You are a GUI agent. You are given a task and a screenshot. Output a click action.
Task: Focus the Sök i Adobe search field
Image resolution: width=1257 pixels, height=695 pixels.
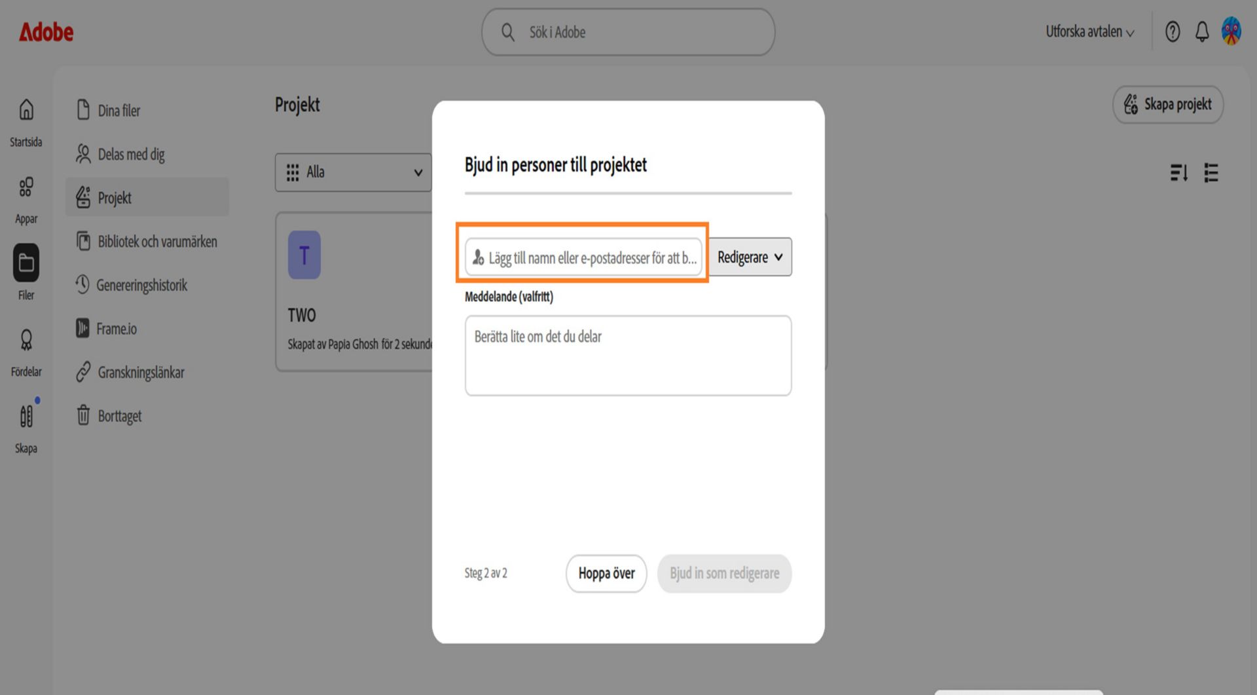[x=628, y=31]
